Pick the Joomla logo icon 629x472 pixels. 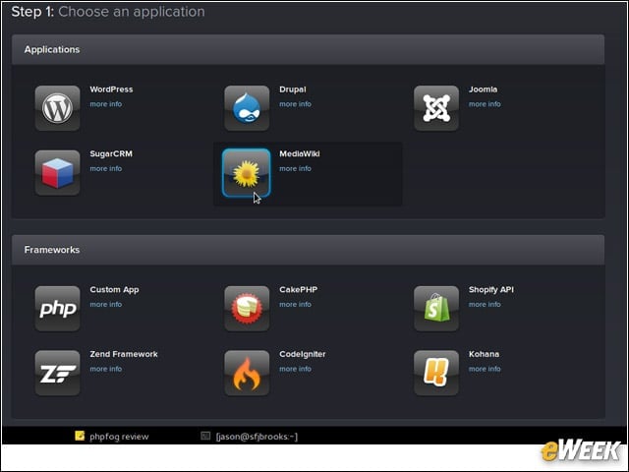[436, 108]
